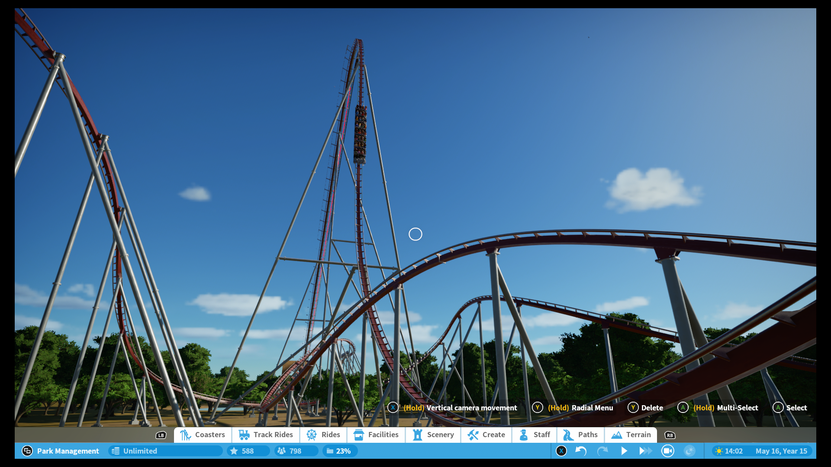This screenshot has height=467, width=831.
Task: Click the Unlimited funds indicator
Action: pyautogui.click(x=165, y=451)
